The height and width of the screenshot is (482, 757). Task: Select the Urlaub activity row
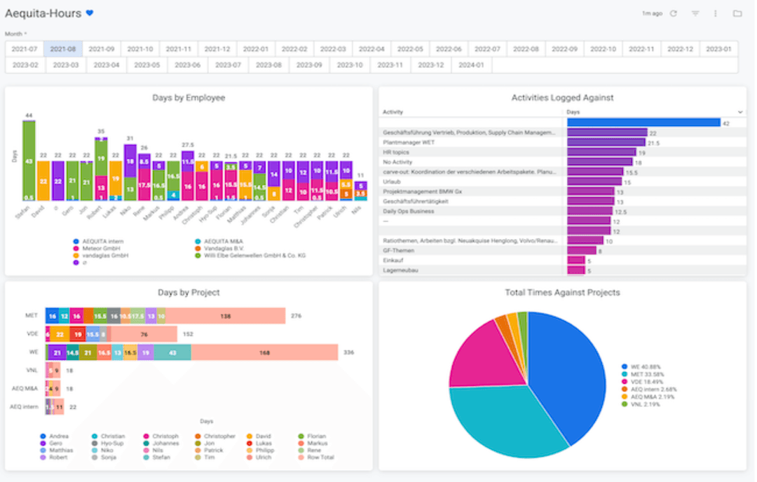(x=562, y=182)
